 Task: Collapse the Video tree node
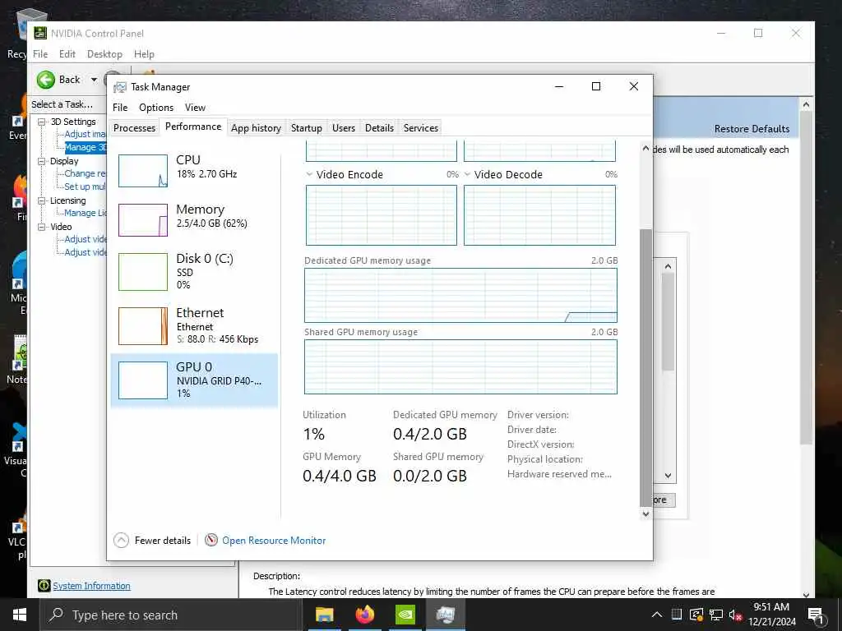(x=41, y=227)
